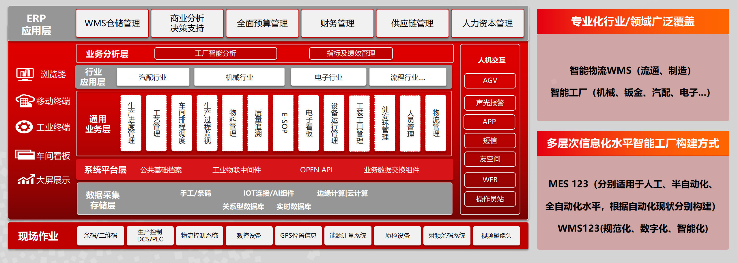This screenshot has width=738, height=263.
Task: Click the 声光报警 button
Action: (490, 103)
